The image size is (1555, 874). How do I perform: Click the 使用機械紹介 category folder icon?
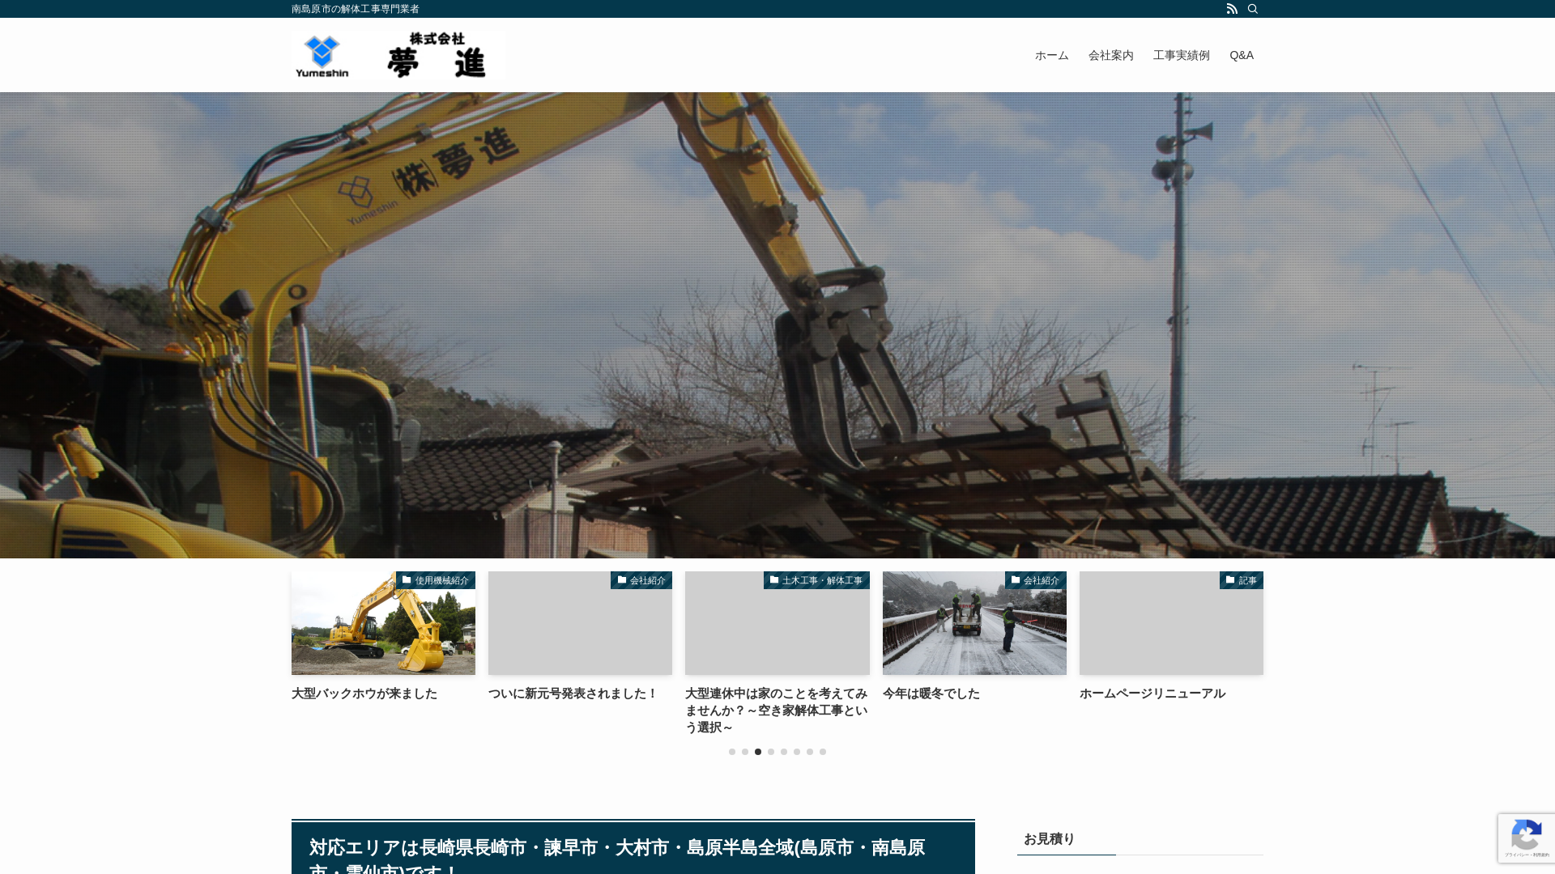[407, 580]
